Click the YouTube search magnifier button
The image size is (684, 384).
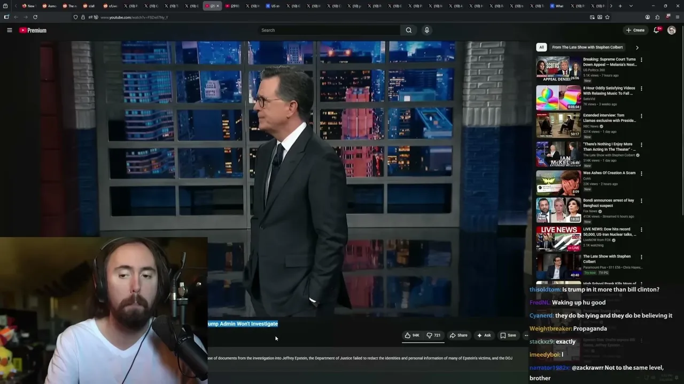coord(409,30)
